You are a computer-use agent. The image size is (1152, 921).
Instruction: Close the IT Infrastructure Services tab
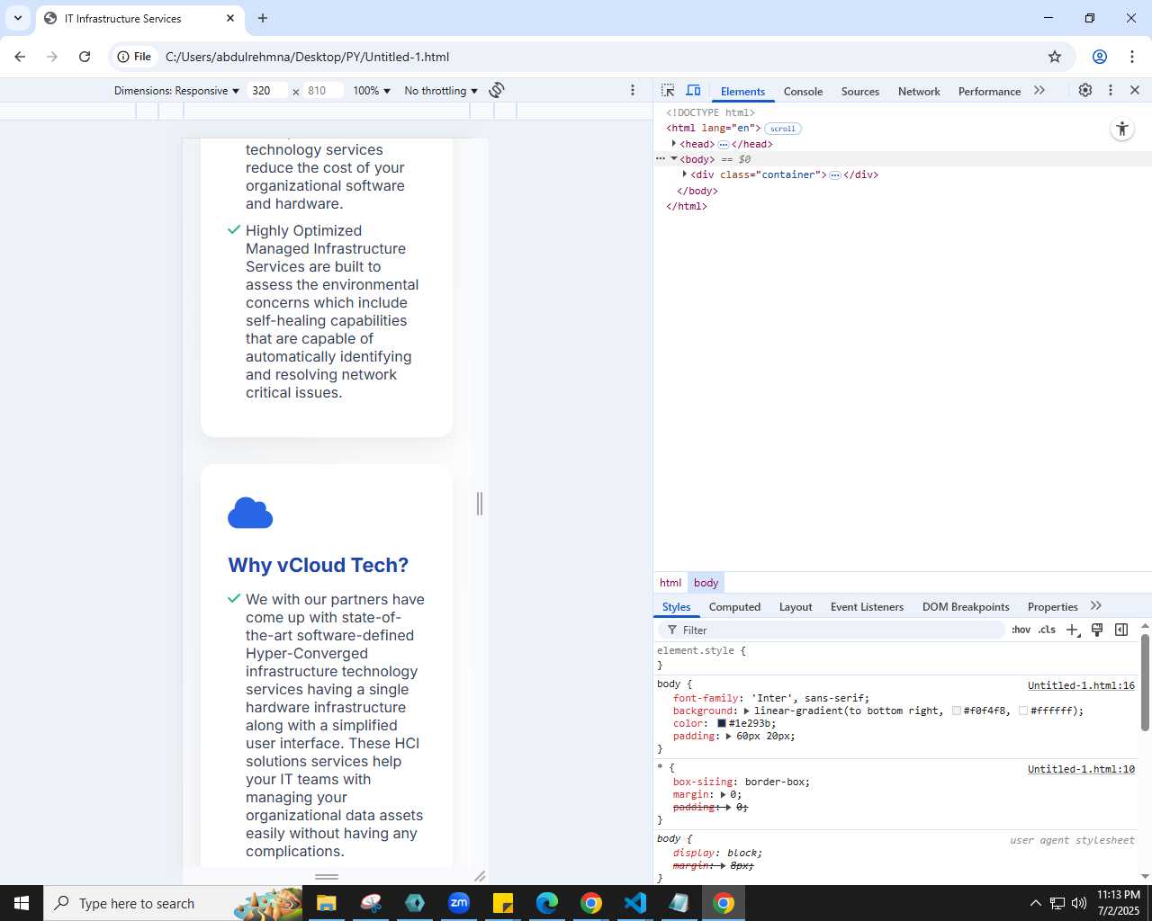(x=230, y=18)
